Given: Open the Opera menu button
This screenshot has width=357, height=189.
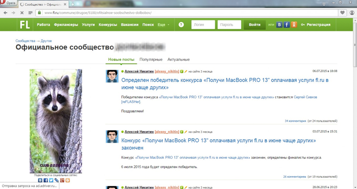Looking at the screenshot, I should 8,4.
